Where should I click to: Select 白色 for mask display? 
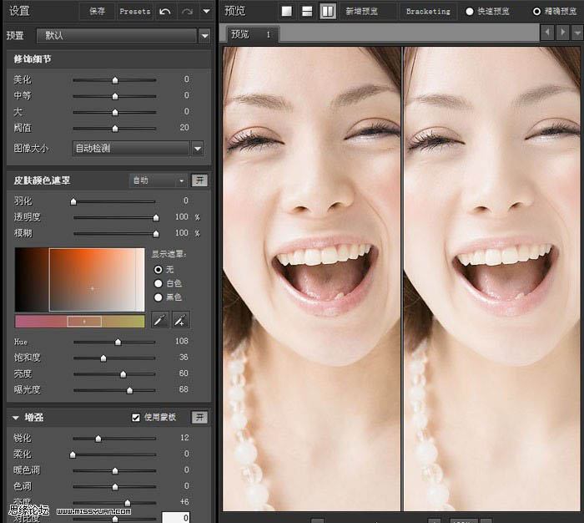158,283
